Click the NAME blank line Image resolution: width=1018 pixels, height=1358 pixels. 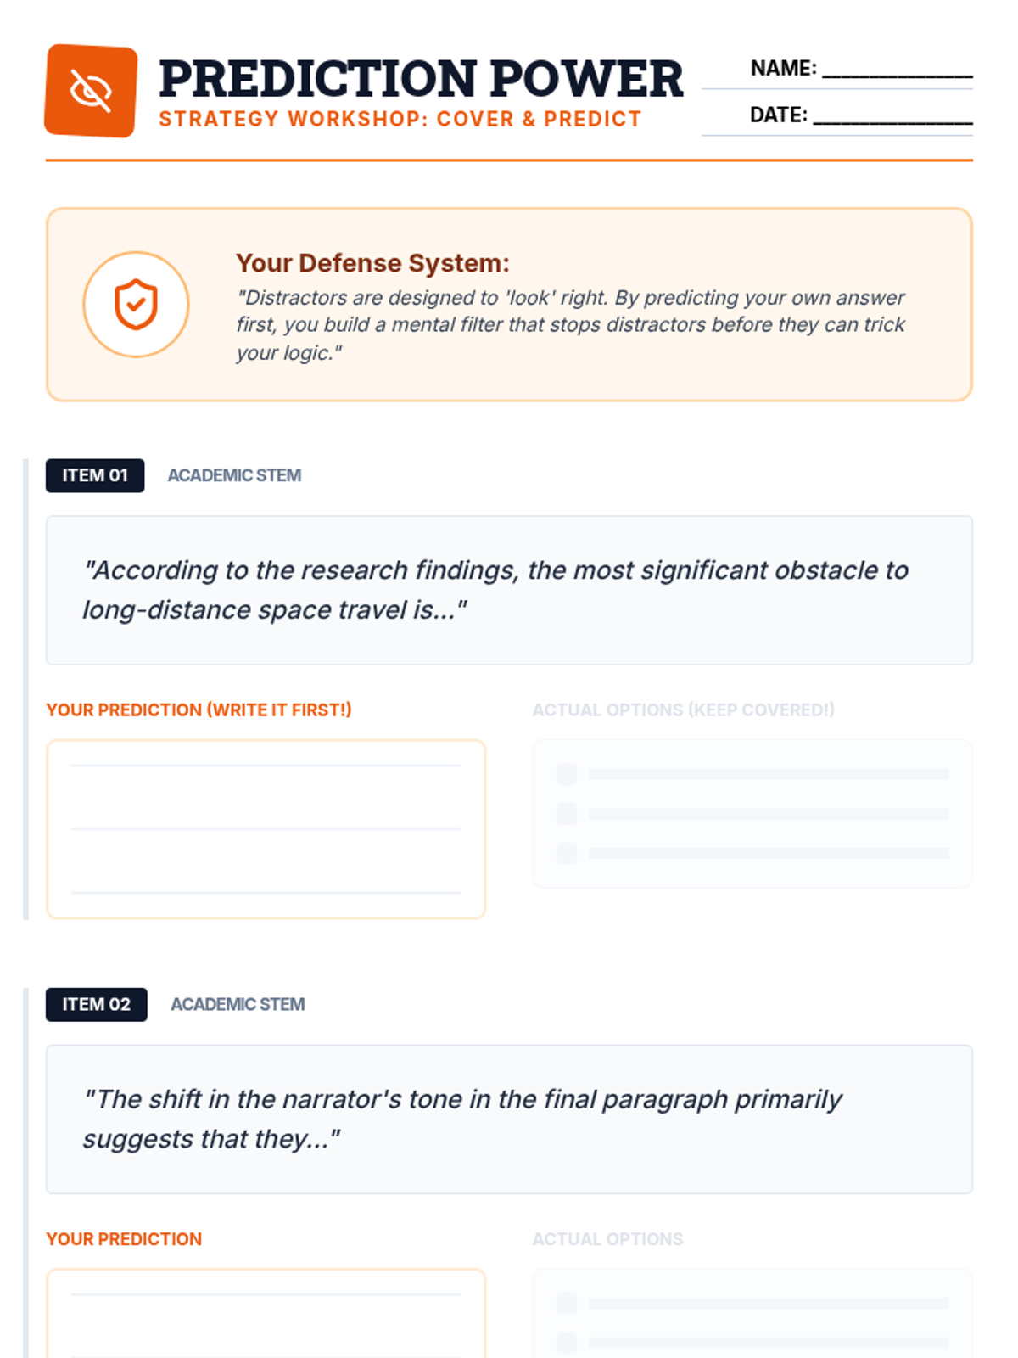click(897, 75)
